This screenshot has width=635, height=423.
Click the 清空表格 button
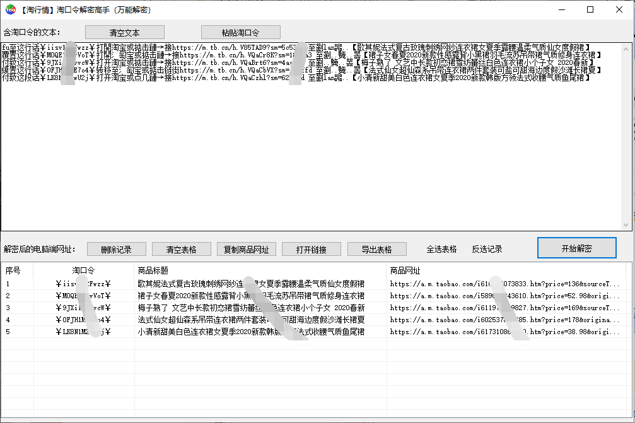pos(182,250)
